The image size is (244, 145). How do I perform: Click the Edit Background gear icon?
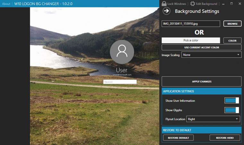(193, 4)
